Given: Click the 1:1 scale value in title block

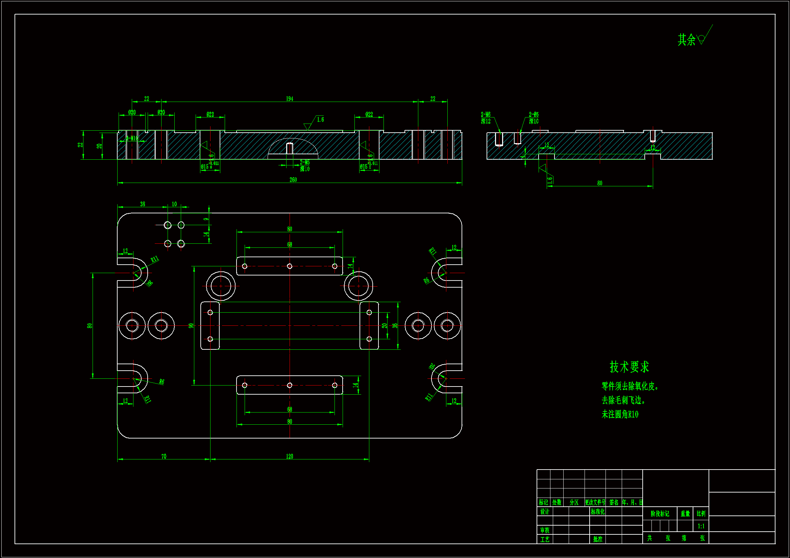Looking at the screenshot, I should 701,526.
